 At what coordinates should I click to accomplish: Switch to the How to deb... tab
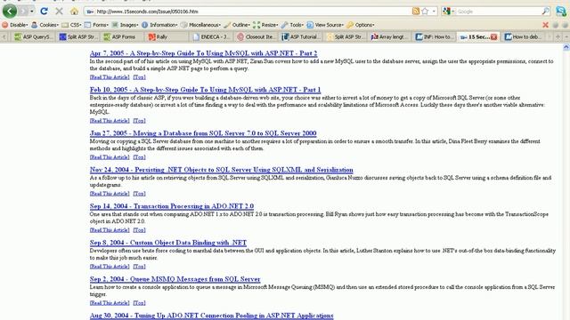523,36
